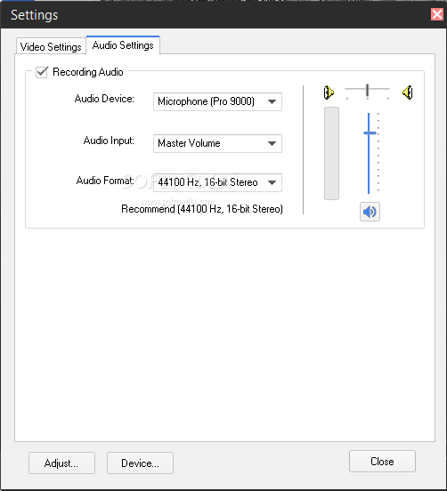Click the Close button
The width and height of the screenshot is (447, 491).
click(382, 462)
